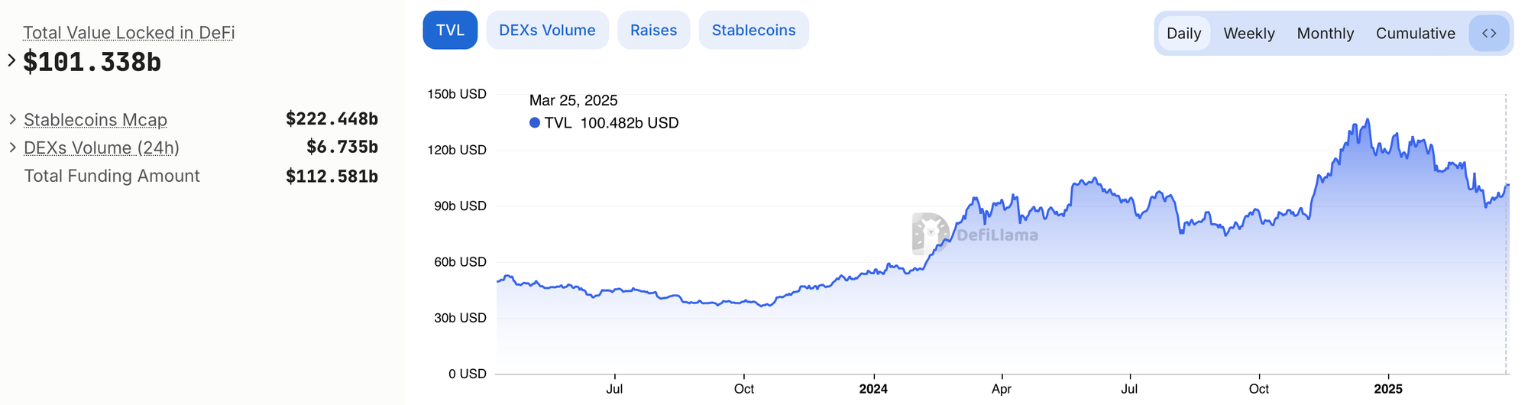
Task: Click the embed code icon
Action: click(1489, 34)
